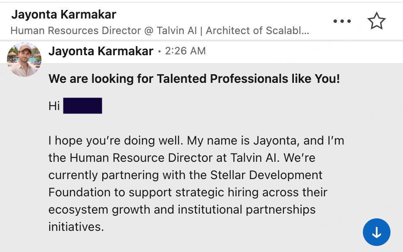Click the sender name above the message
403x252 pixels.
click(x=100, y=50)
